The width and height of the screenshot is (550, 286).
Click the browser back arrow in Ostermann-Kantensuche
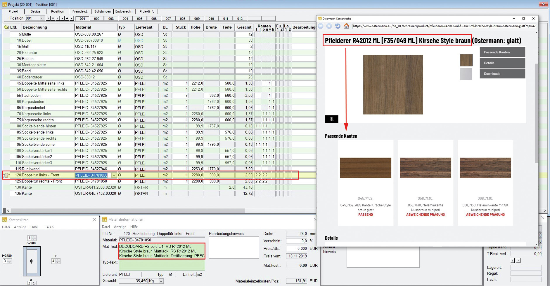tap(321, 26)
